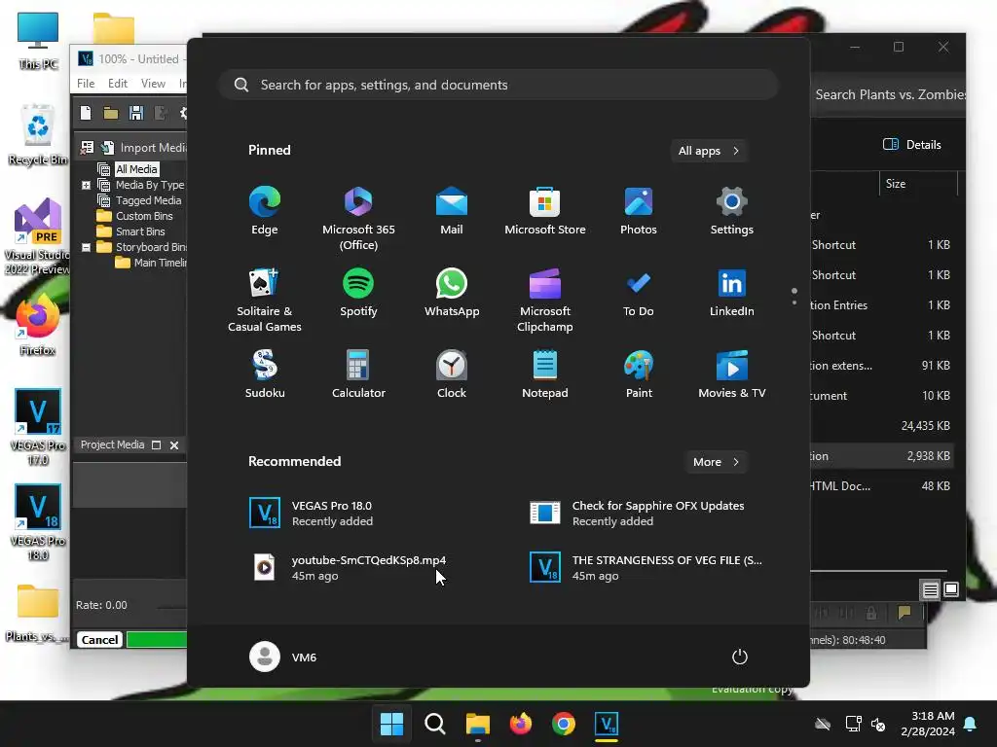Open Edge from pinned apps
Viewport: 997px width, 747px height.
[x=265, y=211]
